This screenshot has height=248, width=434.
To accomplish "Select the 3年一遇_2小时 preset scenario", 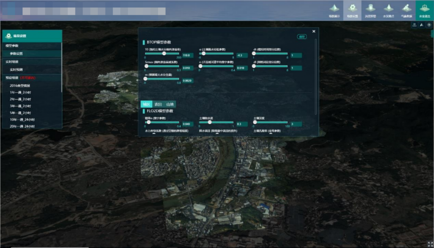I will pyautogui.click(x=20, y=106).
